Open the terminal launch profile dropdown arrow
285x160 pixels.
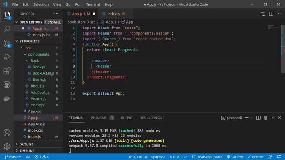[x=252, y=118]
